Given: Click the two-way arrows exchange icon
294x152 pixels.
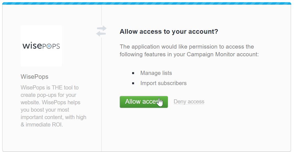Looking at the screenshot, I should [101, 31].
